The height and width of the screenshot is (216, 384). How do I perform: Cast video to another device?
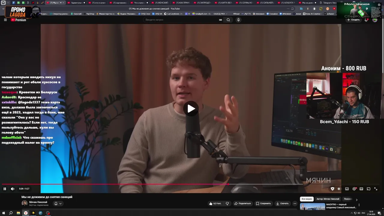tap(368, 189)
